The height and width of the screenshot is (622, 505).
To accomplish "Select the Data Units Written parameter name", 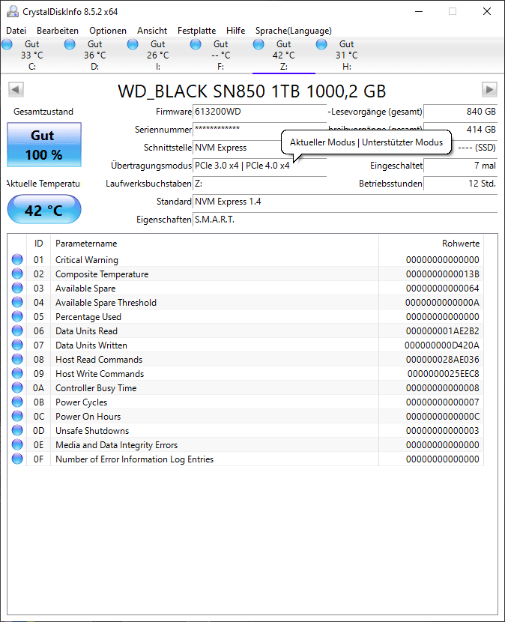I will click(91, 345).
